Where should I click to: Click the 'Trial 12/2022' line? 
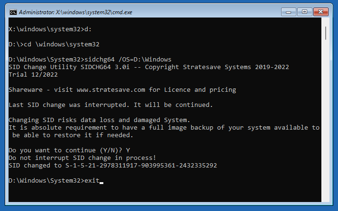coord(33,75)
